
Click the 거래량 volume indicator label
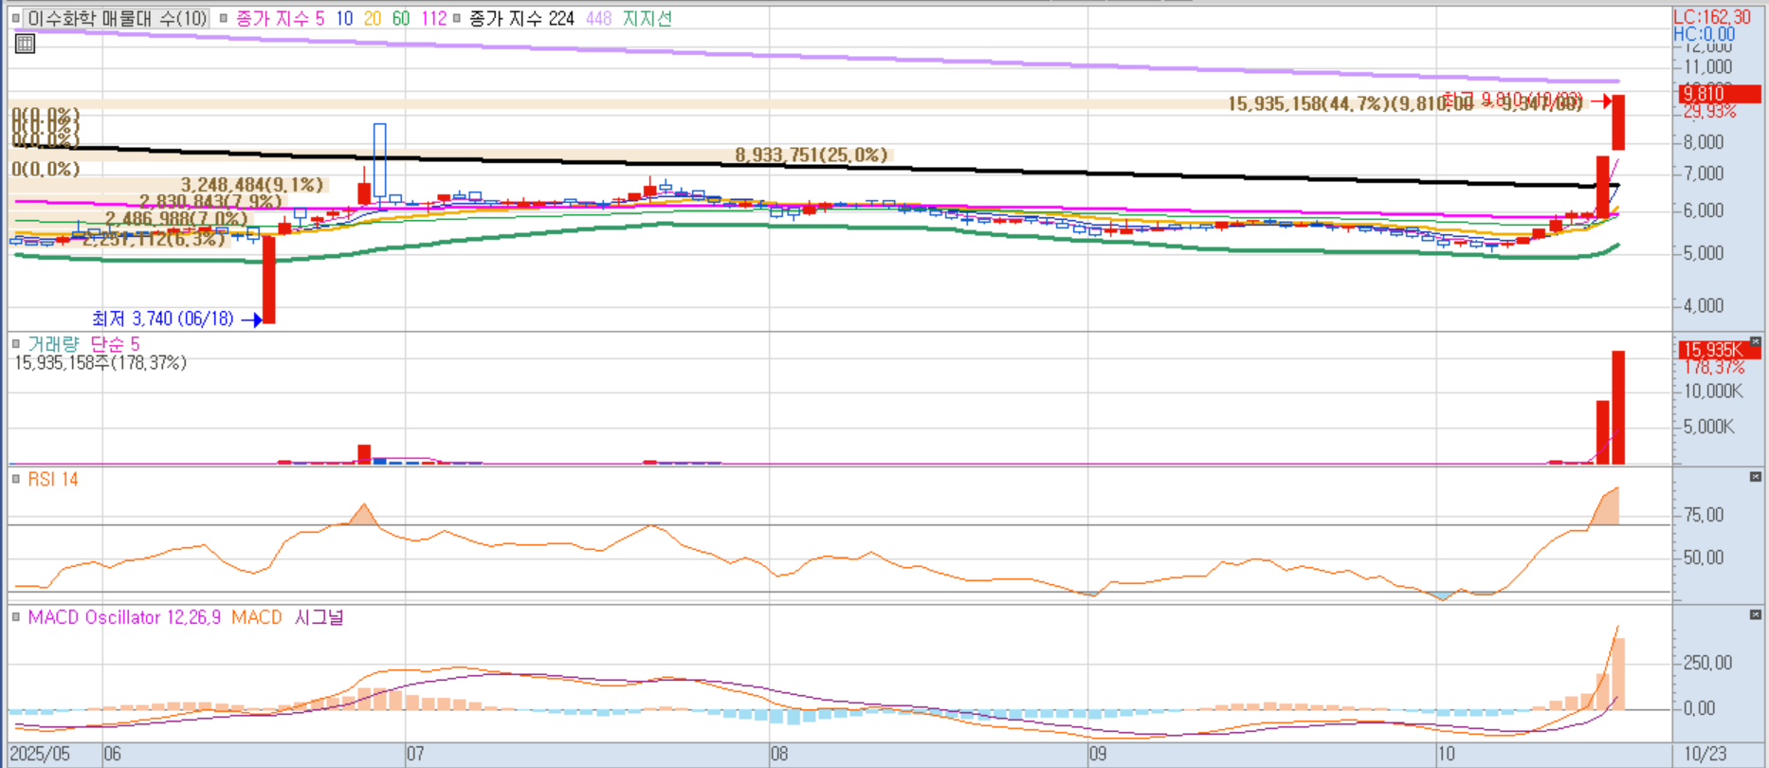click(53, 344)
